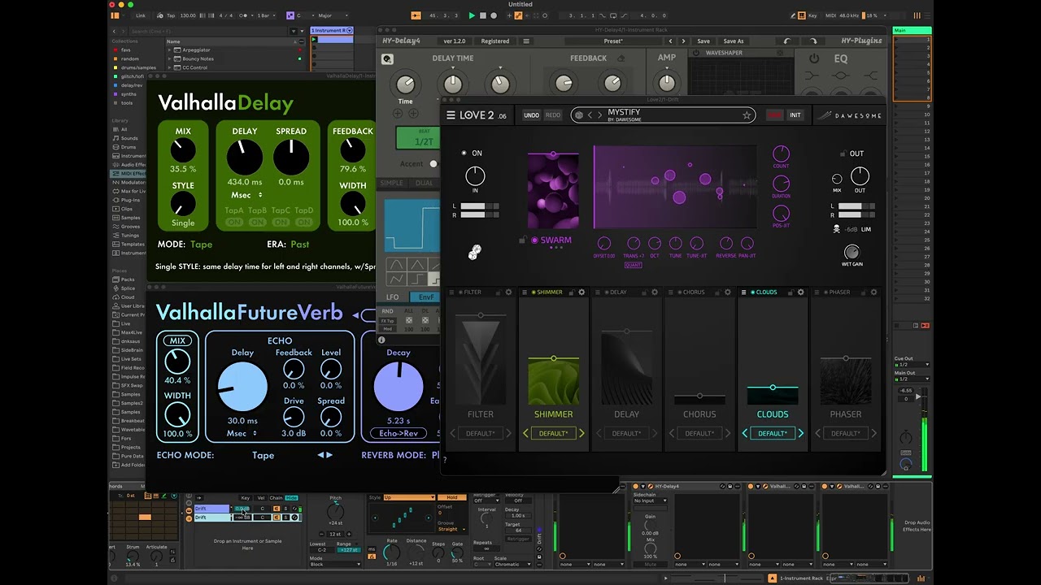1041x585 pixels.
Task: Open Filter module settings gear
Action: 508,292
